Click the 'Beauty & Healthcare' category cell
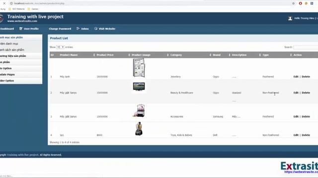 point(182,93)
